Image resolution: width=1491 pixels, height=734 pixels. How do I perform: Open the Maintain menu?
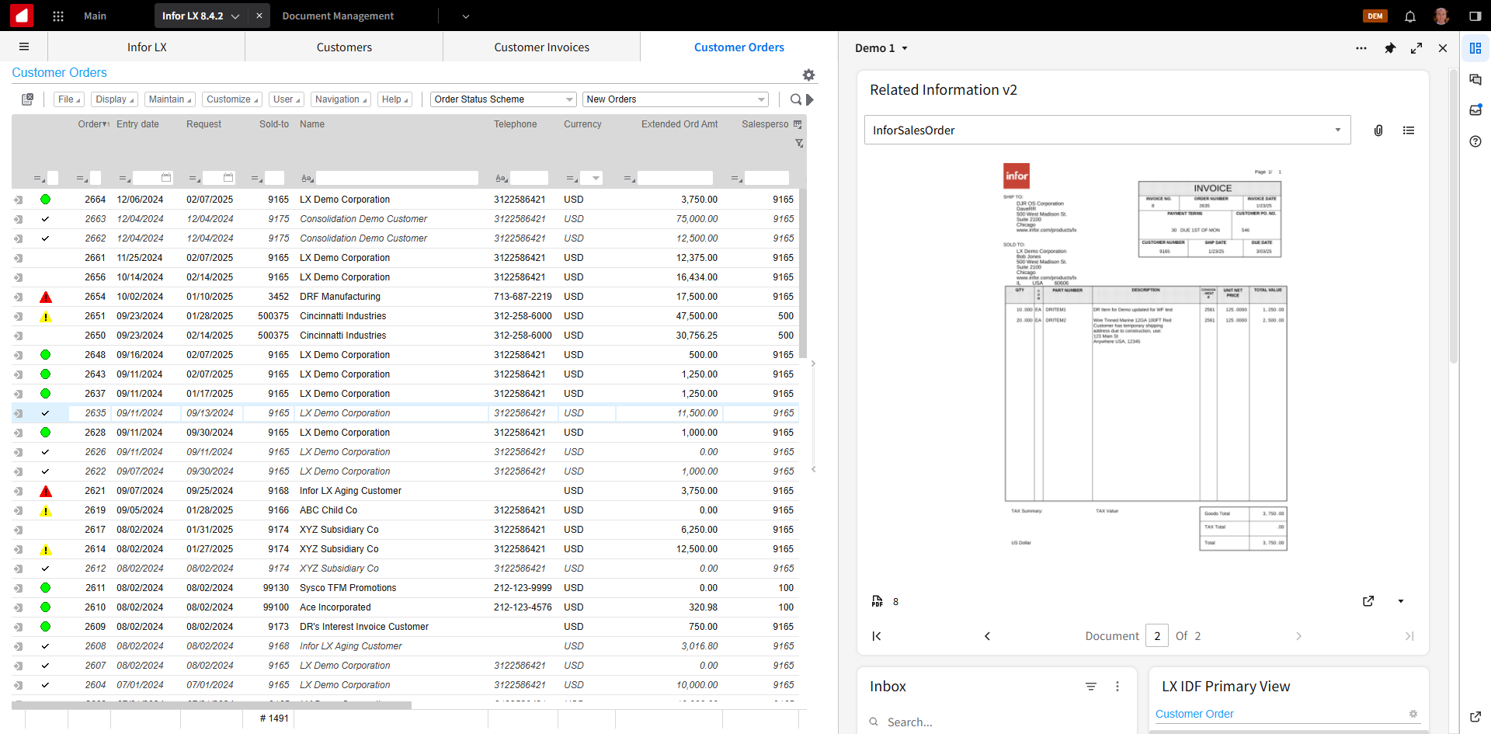(x=170, y=99)
